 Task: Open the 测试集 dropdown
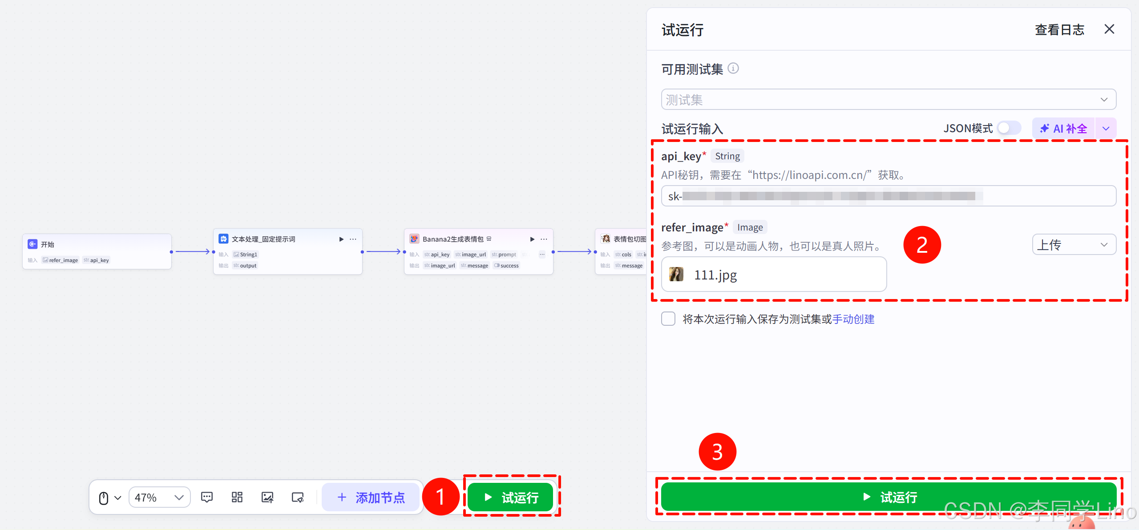coord(888,100)
